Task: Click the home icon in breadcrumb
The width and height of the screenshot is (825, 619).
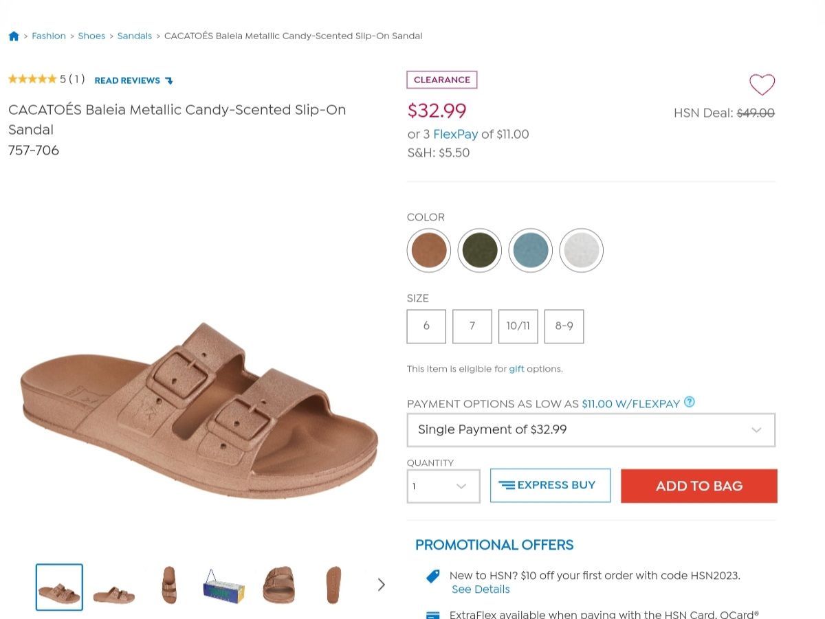Action: tap(13, 35)
